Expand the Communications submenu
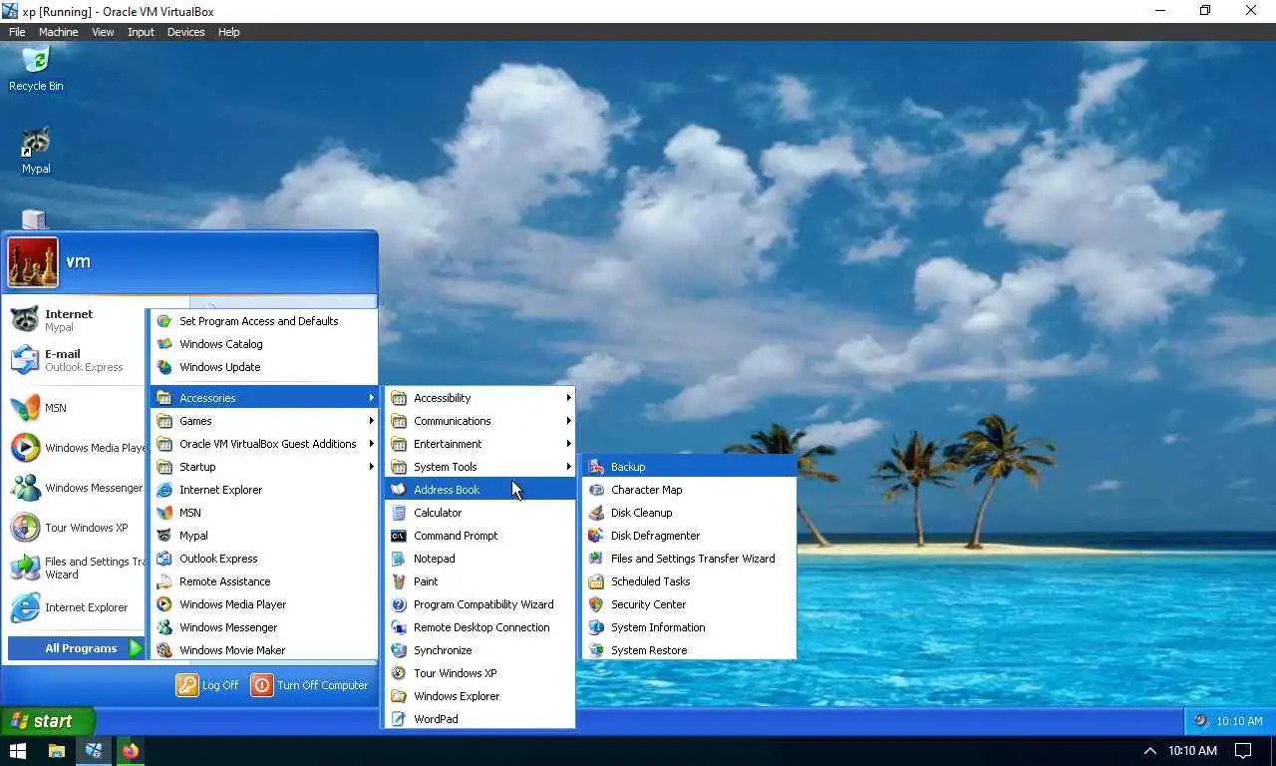Screen dimensions: 1276x766 [479, 421]
